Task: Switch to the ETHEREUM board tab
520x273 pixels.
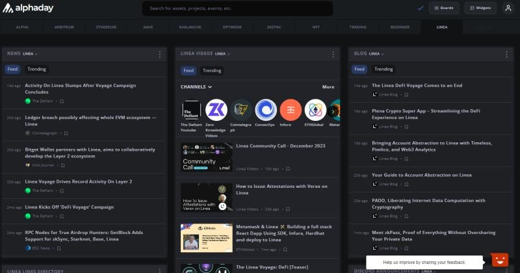Action: 106,27
